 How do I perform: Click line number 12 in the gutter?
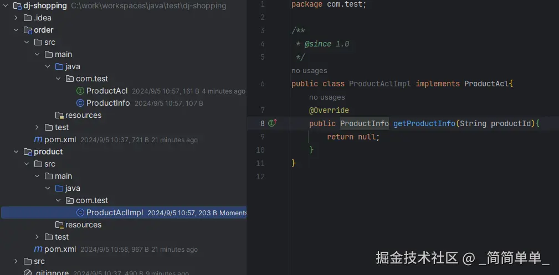tap(260, 177)
